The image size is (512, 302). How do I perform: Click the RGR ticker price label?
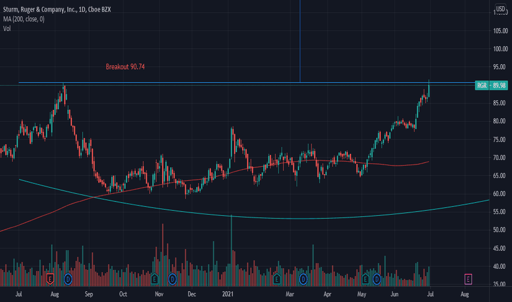482,86
